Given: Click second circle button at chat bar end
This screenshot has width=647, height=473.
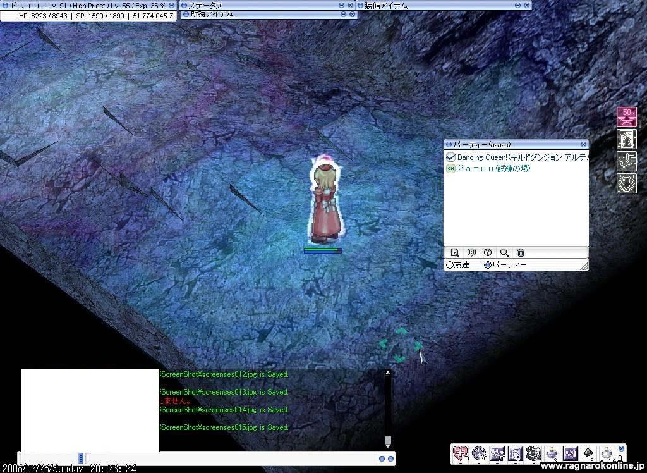Looking at the screenshot, I should pyautogui.click(x=390, y=458).
